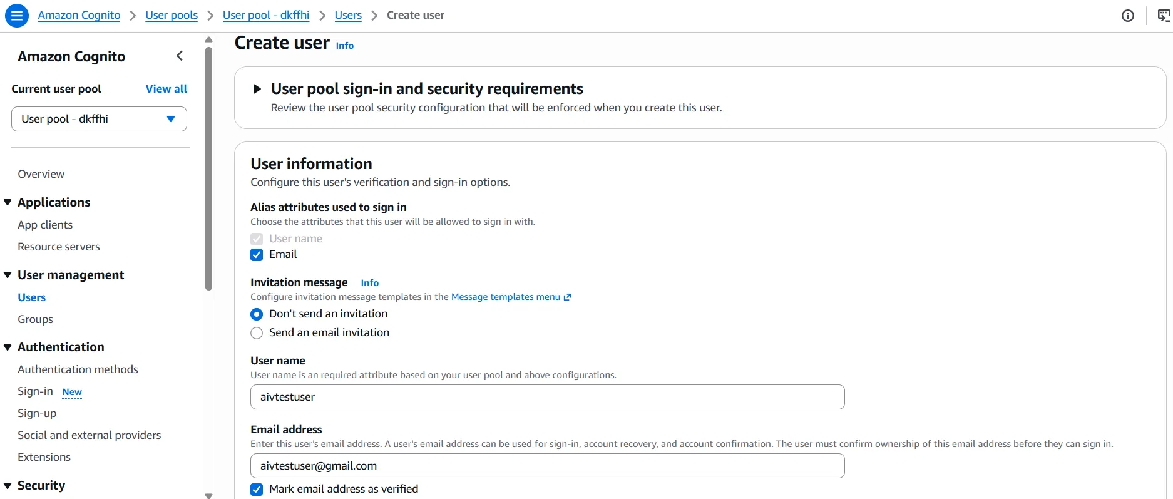Collapse the Applications section
1173x499 pixels.
coord(8,202)
